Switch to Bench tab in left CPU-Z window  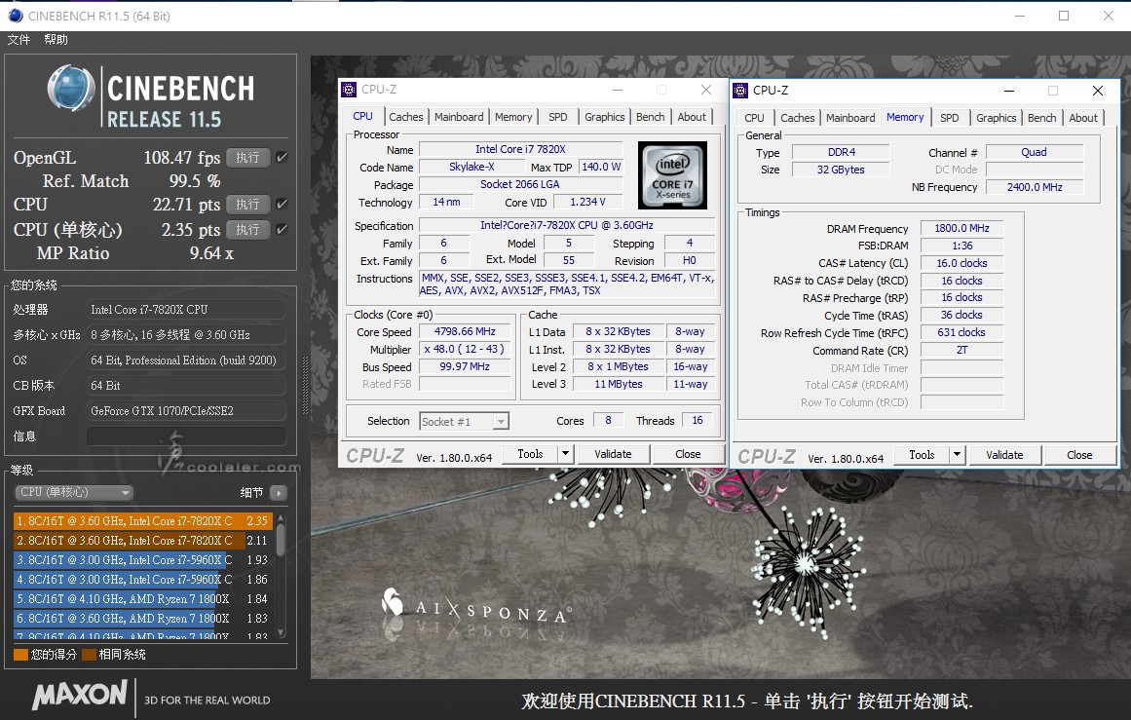[651, 117]
